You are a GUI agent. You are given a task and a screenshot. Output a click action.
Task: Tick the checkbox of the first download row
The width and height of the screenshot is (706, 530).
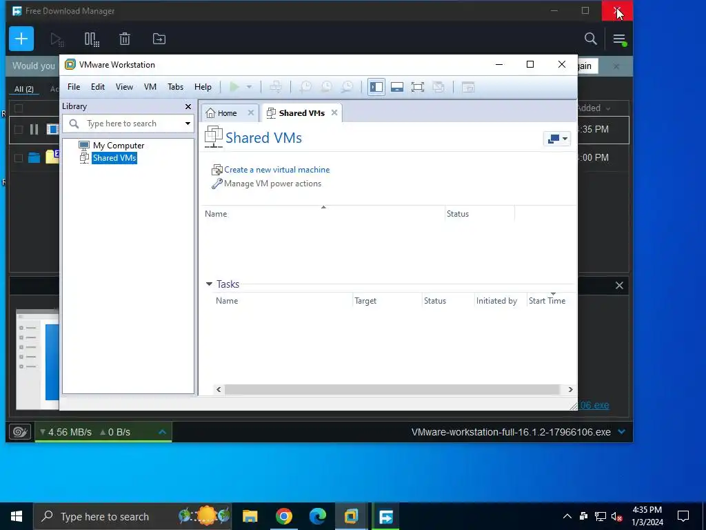pos(19,130)
